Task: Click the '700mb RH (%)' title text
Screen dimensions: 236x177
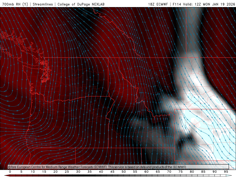Action: click(15, 4)
